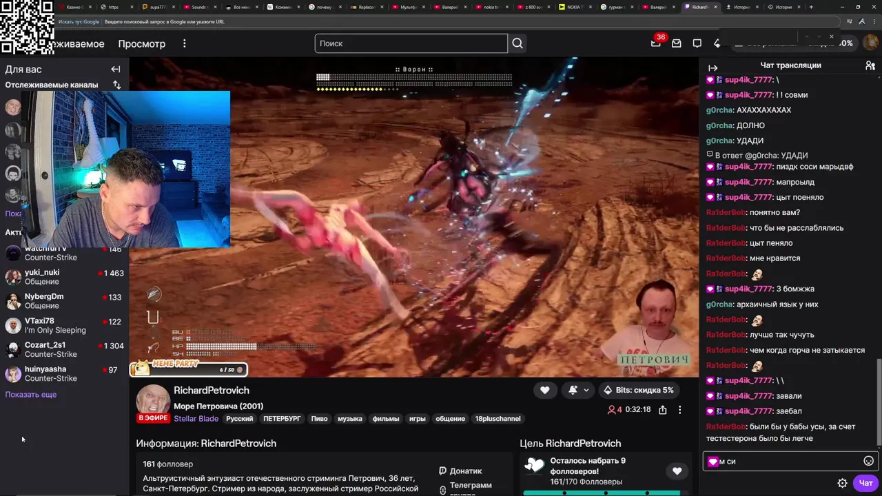This screenshot has height=496, width=882.
Task: Click the 18pluschannel tag
Action: [x=498, y=419]
